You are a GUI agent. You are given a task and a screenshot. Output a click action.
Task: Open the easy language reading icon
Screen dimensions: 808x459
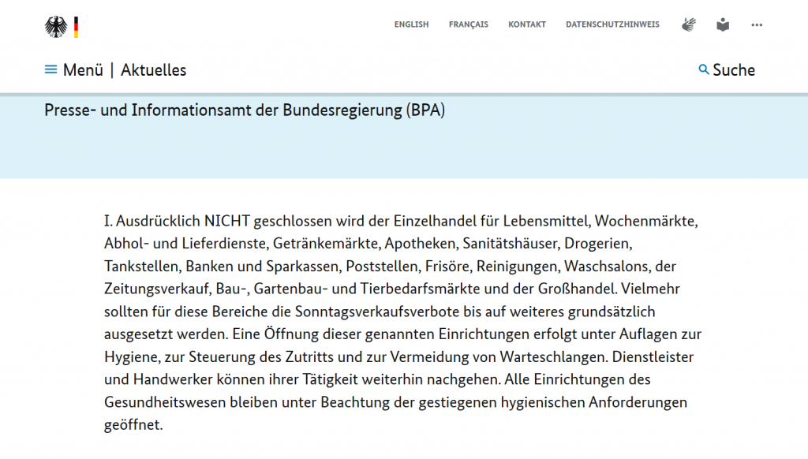click(723, 24)
